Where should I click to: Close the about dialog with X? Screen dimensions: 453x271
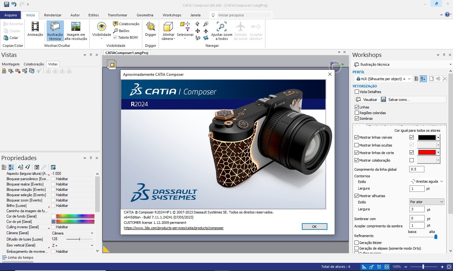pyautogui.click(x=330, y=74)
